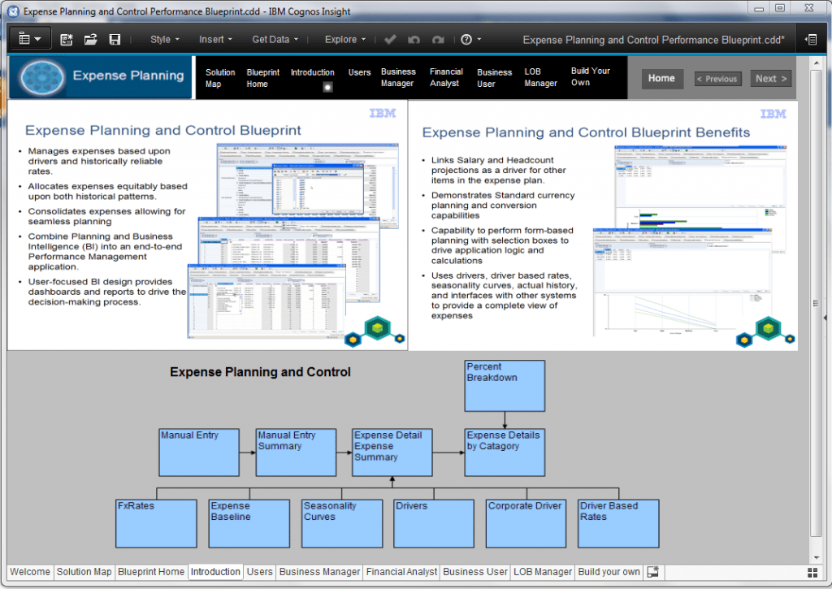Click the Expense Detail Expense Summary box

[392, 453]
